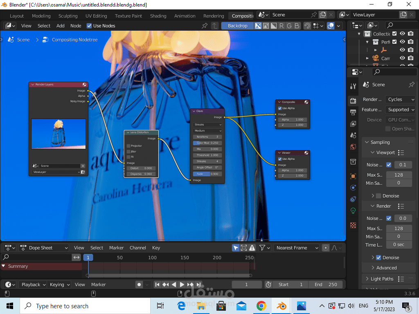
Task: Jump to the end frame button
Action: (198, 285)
